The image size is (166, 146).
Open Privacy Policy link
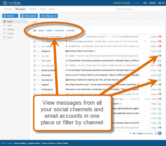tap(62, 143)
